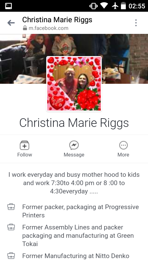Screen dimensions: 148x263
Task: Open the Nitto Denko work entry
Action: pos(76,256)
